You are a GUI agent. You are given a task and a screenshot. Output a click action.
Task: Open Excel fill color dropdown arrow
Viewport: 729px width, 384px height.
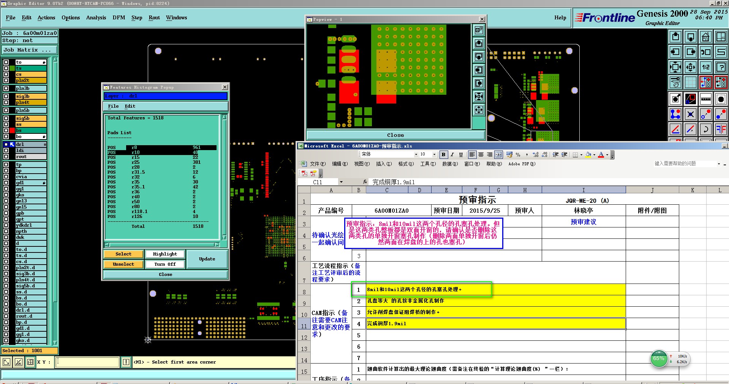pos(594,155)
